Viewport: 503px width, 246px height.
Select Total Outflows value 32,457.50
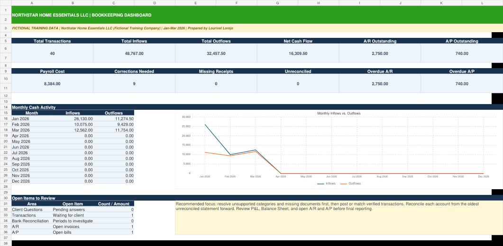216,53
